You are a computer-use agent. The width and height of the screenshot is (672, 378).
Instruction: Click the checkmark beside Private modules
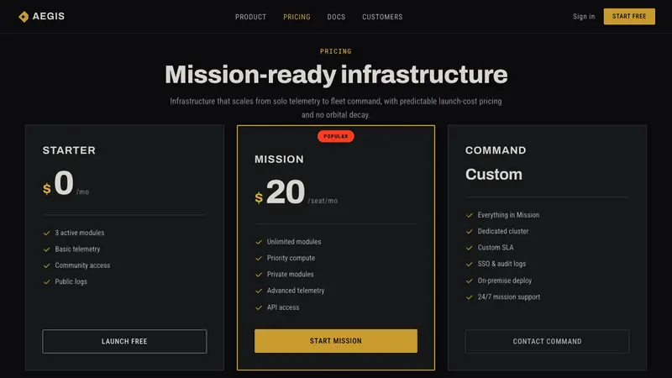[259, 275]
